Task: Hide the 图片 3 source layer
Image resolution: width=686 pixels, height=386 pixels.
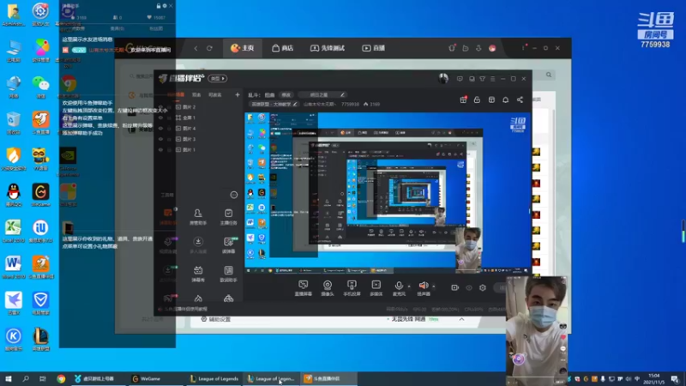Action: pyautogui.click(x=160, y=139)
